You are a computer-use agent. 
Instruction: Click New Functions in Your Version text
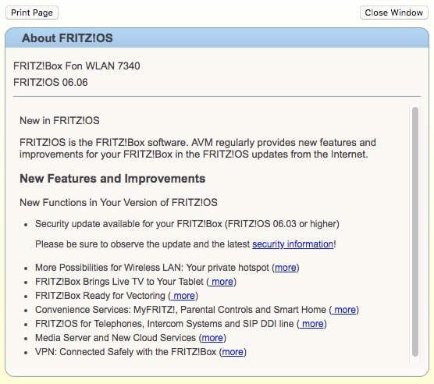[119, 202]
